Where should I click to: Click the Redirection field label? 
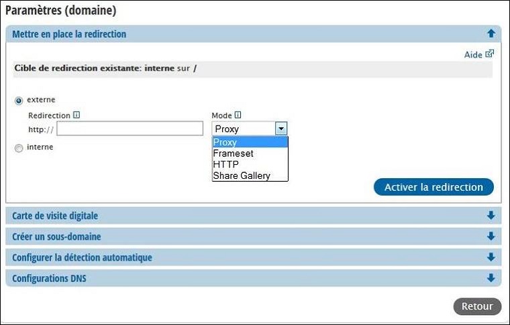(49, 115)
